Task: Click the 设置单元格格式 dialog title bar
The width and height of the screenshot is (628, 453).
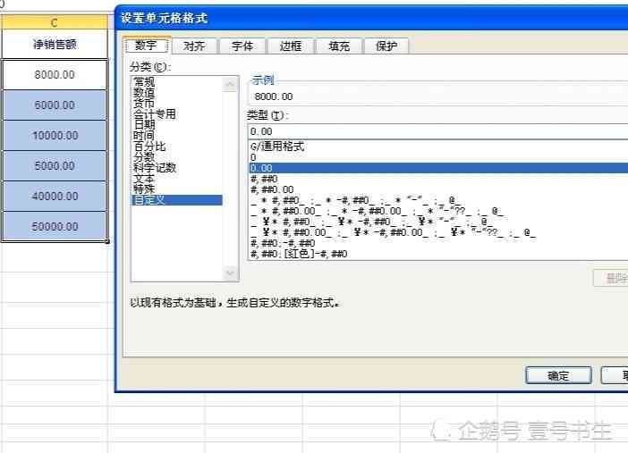Action: coord(371,18)
